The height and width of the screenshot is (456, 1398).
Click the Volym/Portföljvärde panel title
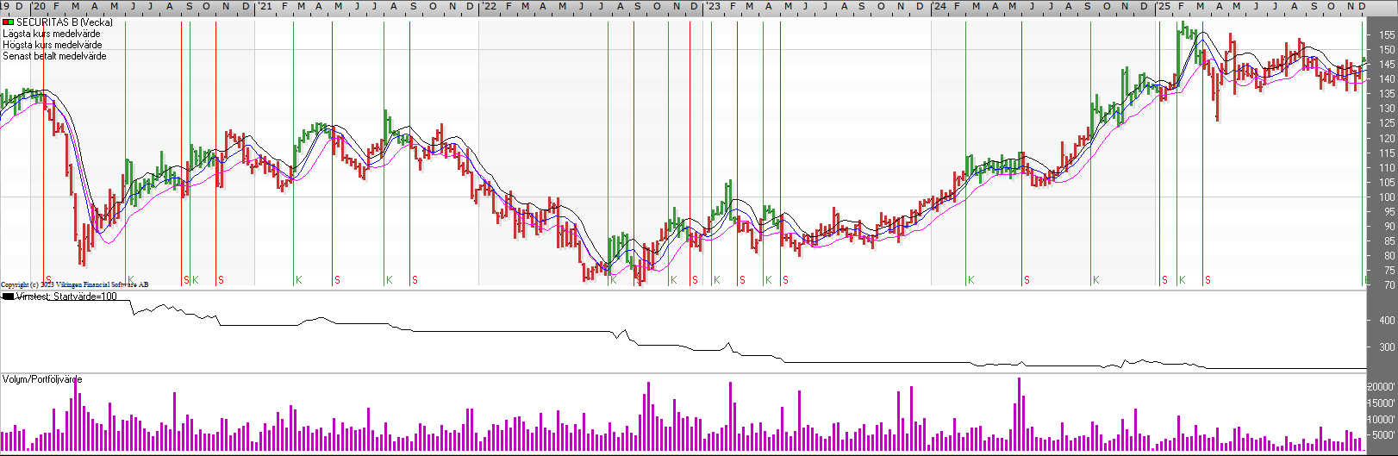(x=42, y=379)
